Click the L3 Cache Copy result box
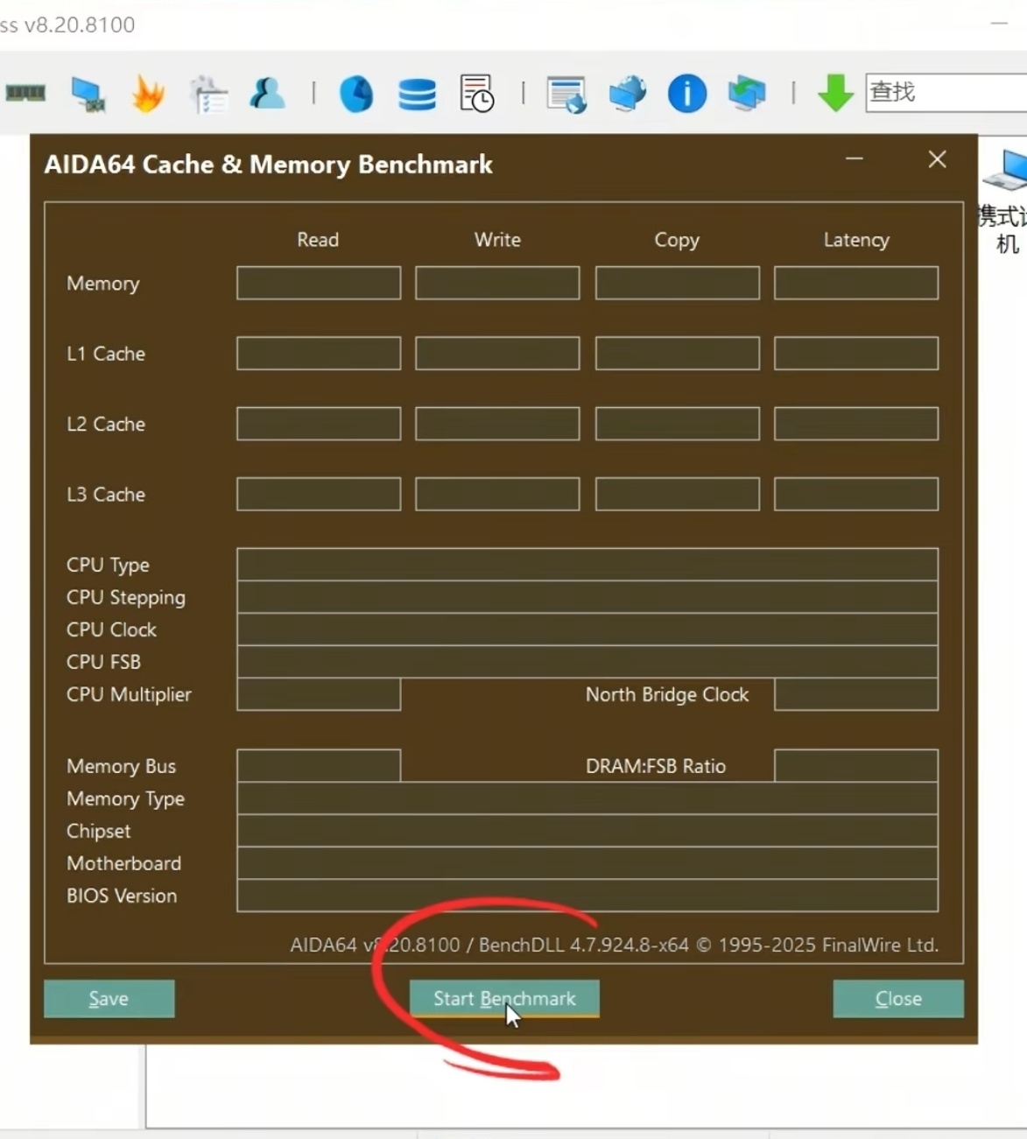This screenshot has height=1139, width=1027. pyautogui.click(x=677, y=494)
